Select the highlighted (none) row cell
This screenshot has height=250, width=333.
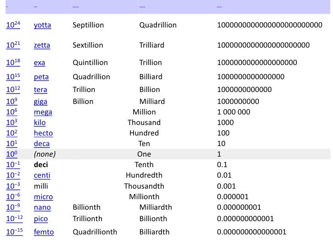point(45,154)
